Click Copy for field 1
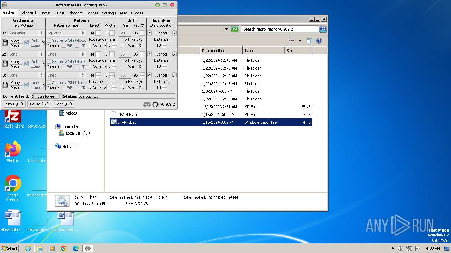The image size is (451, 253). point(16,40)
